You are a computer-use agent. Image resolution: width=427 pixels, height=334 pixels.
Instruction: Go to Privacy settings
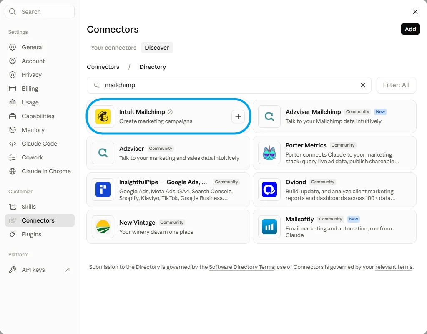(40, 75)
